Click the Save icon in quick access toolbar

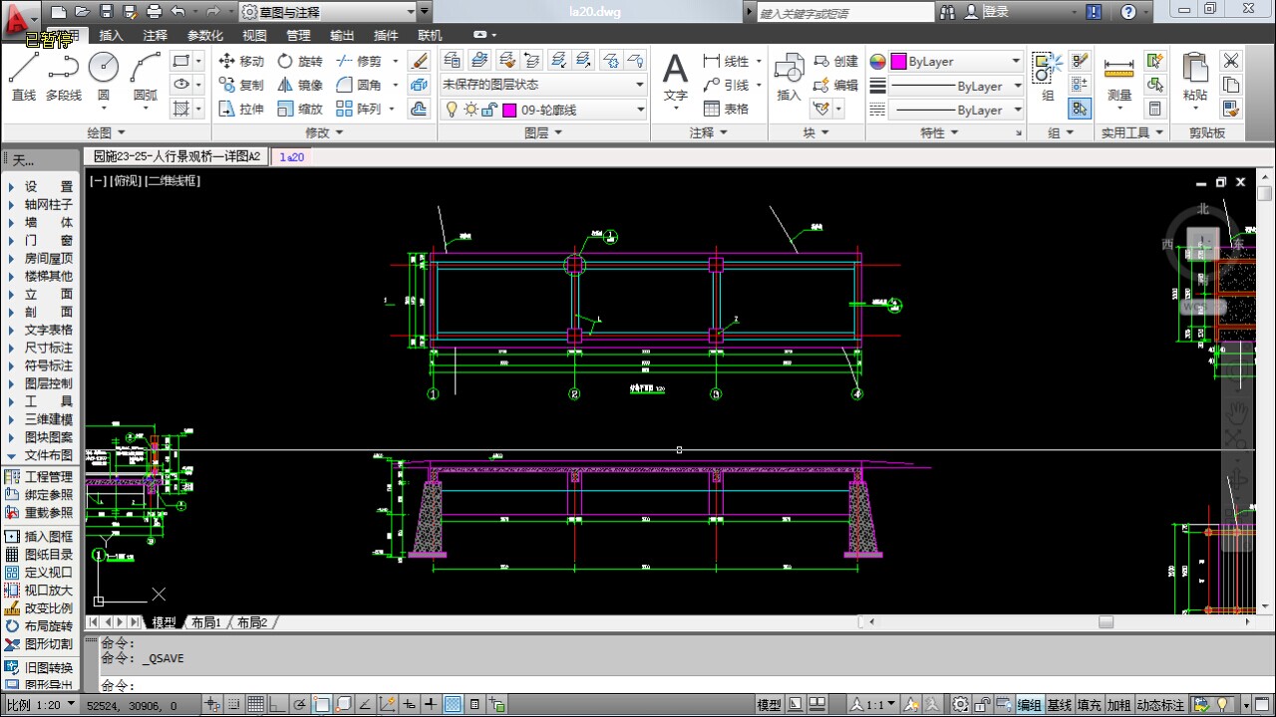[106, 12]
